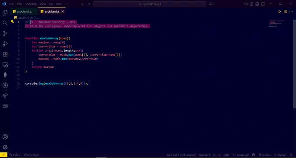Click 'let currentSum = nums[0]' on line 7

pos(52,46)
